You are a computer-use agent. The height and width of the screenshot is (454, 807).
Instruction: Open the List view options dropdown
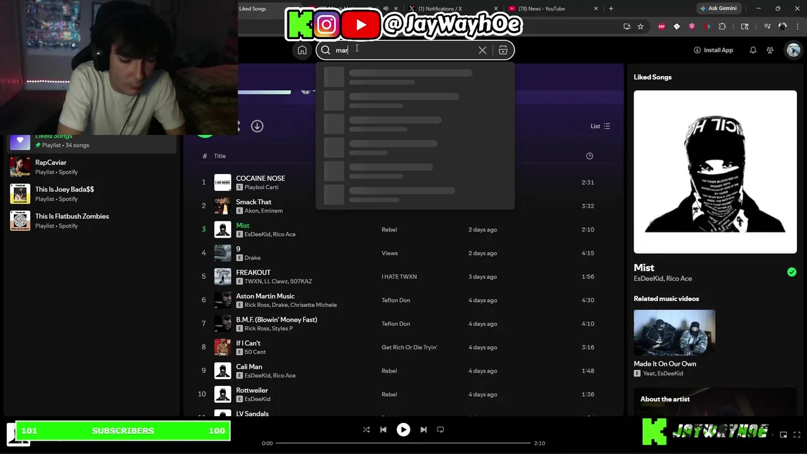[x=600, y=126]
